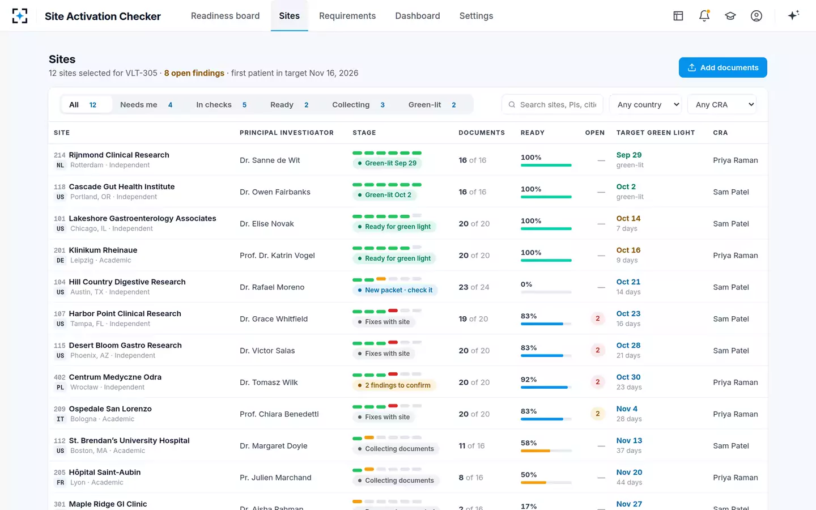Switch to the Requirements tab
Viewport: 816px width, 510px height.
pyautogui.click(x=347, y=16)
